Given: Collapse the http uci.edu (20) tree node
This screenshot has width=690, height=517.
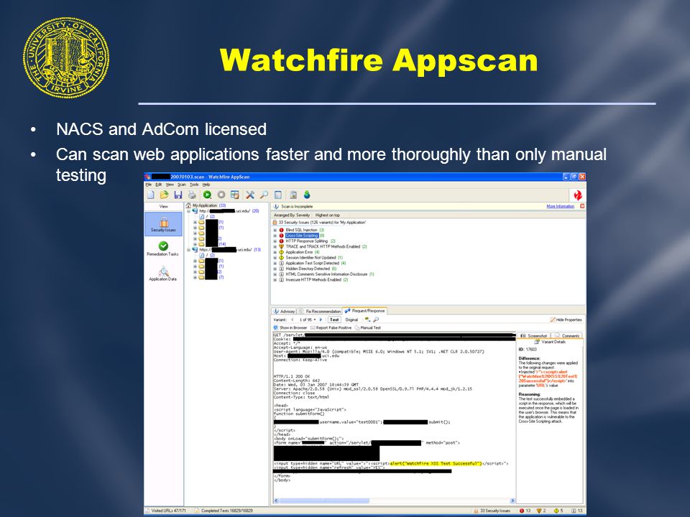Looking at the screenshot, I should 188,211.
